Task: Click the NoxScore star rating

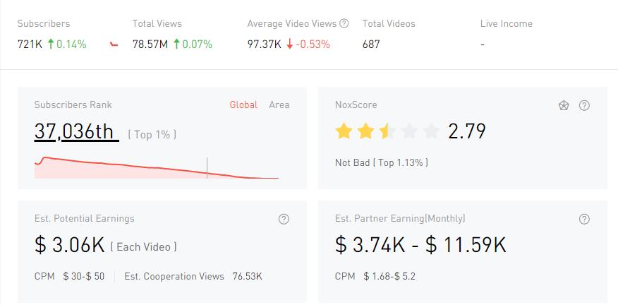Action: pos(387,131)
